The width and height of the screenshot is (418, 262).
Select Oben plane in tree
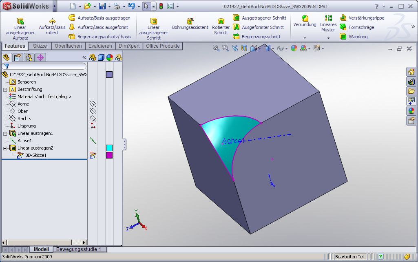pos(19,111)
